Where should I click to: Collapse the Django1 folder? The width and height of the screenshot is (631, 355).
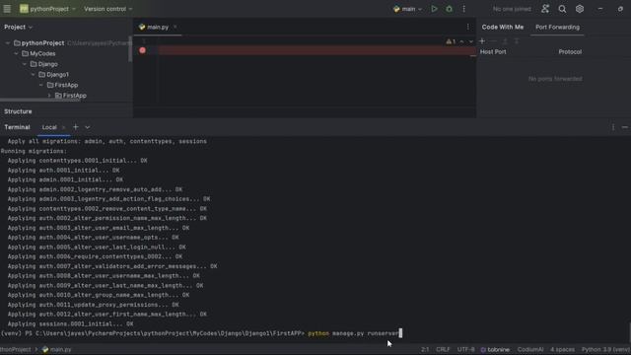pyautogui.click(x=33, y=75)
